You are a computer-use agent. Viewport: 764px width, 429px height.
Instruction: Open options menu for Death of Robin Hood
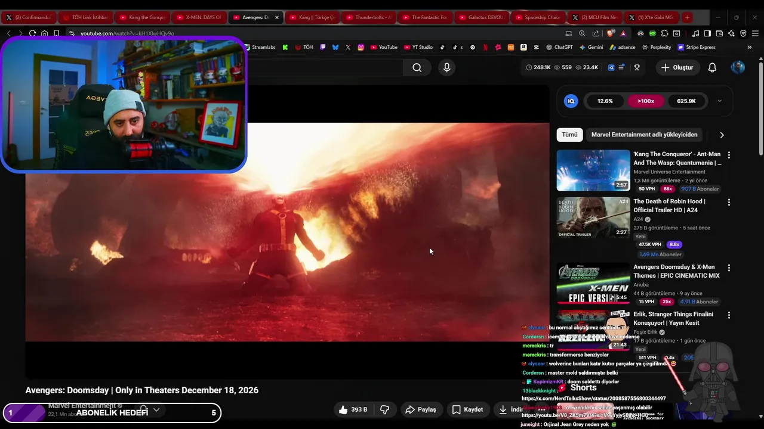coord(729,203)
